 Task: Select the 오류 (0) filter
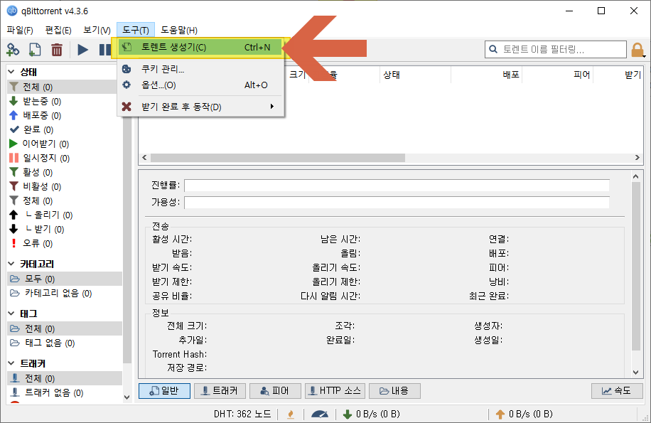[65, 243]
